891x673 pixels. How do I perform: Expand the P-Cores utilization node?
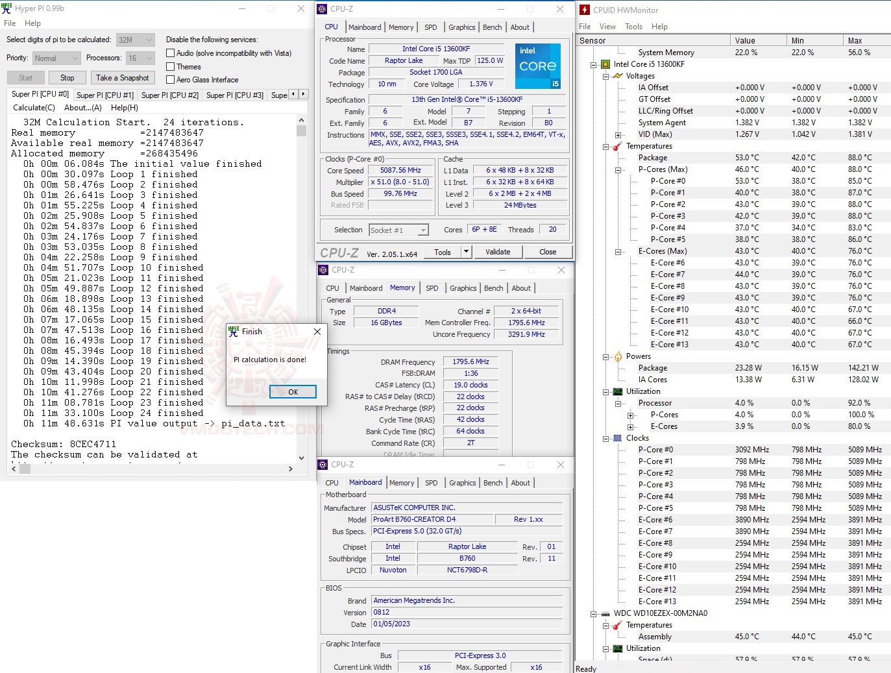click(630, 415)
